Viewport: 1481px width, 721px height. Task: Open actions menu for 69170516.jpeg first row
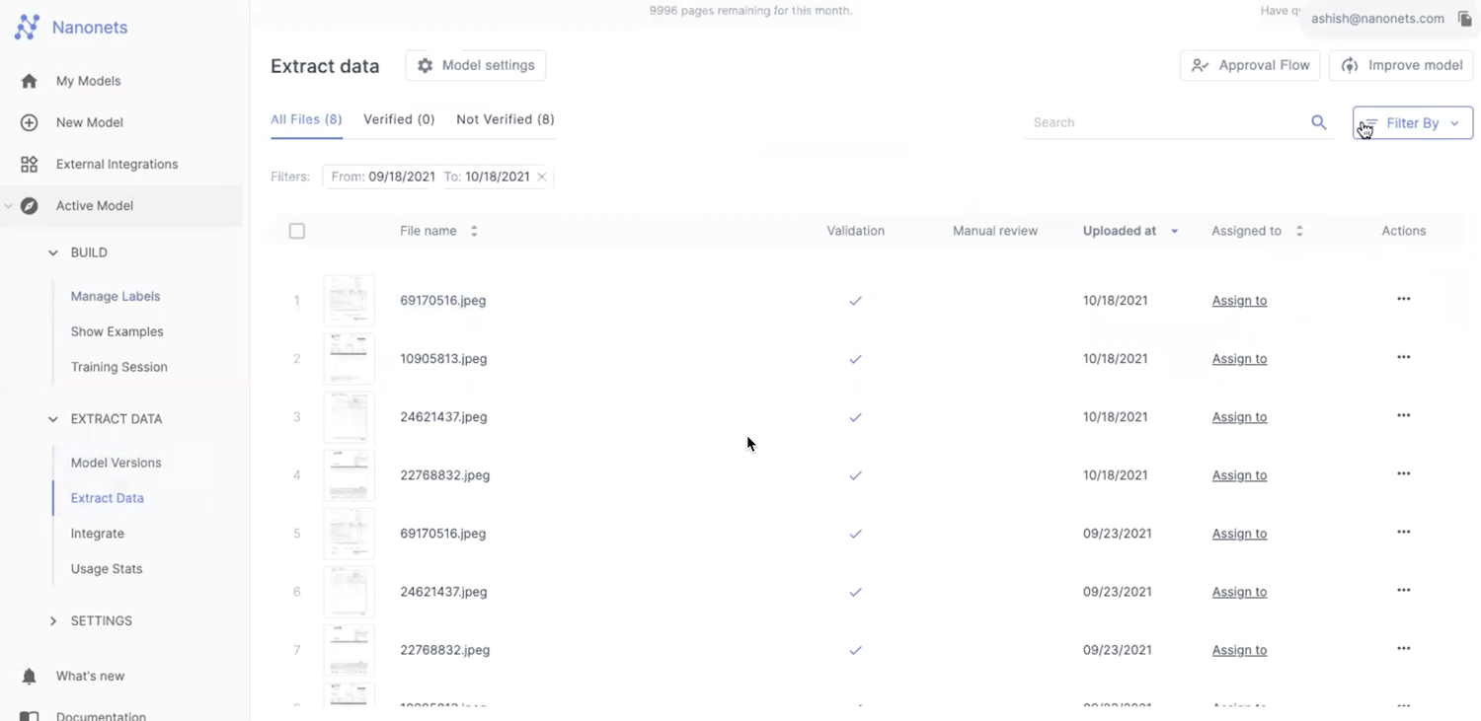click(1403, 299)
